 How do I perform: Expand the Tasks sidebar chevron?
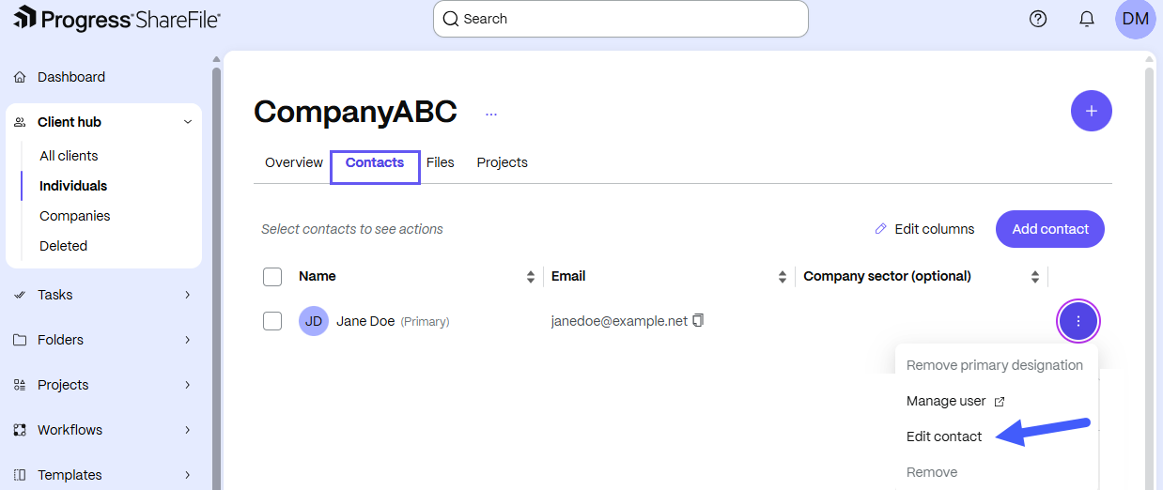click(188, 295)
